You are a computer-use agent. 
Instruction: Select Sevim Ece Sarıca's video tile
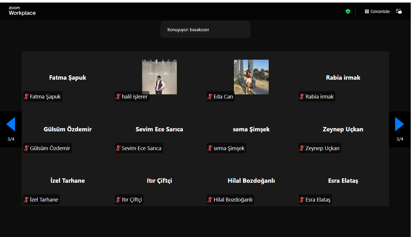(159, 129)
